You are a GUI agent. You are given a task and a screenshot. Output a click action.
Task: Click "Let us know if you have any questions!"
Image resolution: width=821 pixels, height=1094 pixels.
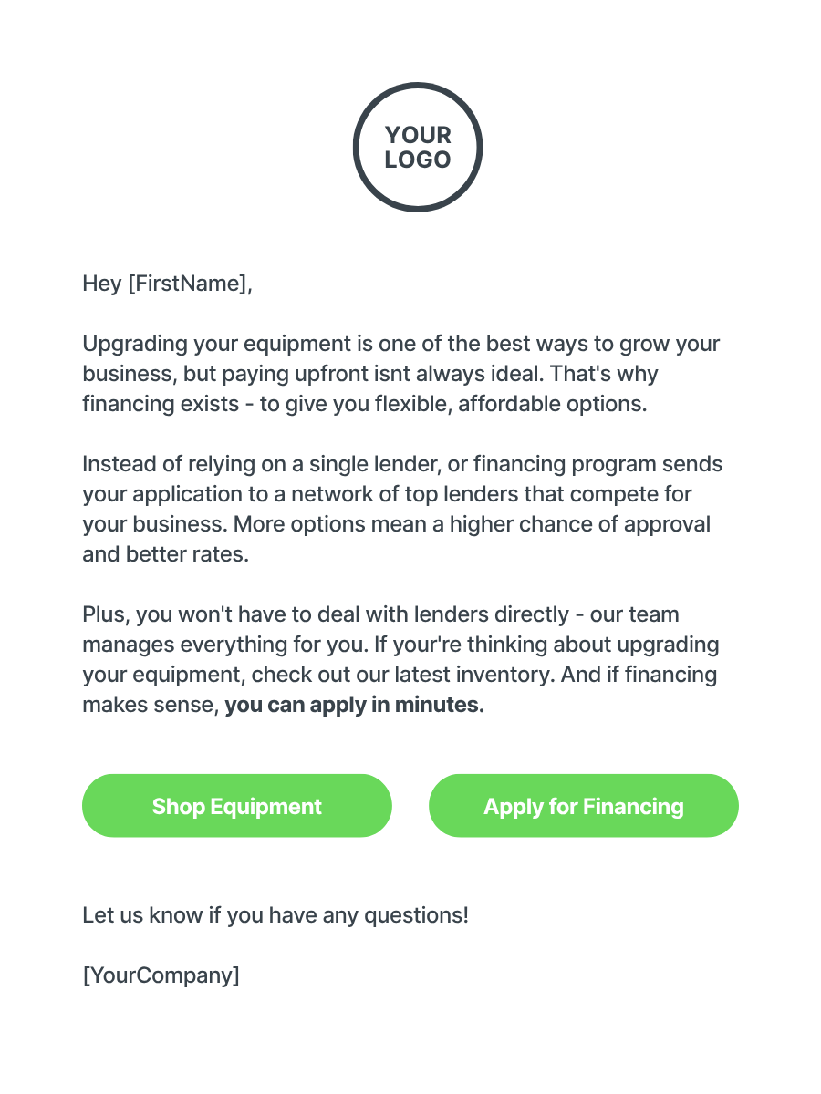click(x=275, y=914)
